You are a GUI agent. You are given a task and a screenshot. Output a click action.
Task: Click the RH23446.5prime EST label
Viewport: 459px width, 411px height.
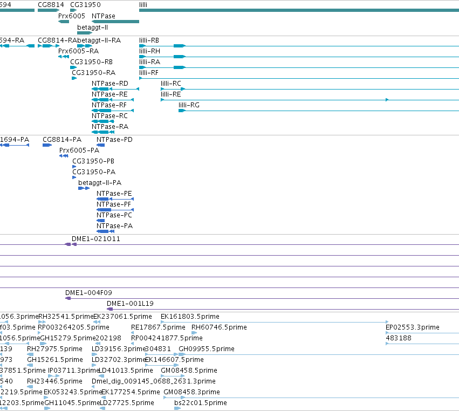point(54,381)
